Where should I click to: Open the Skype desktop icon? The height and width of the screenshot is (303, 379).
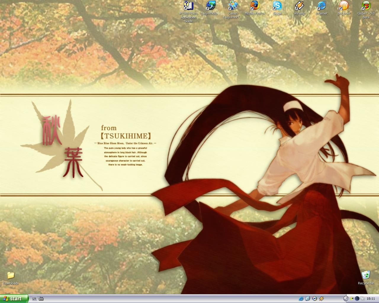pyautogui.click(x=277, y=8)
